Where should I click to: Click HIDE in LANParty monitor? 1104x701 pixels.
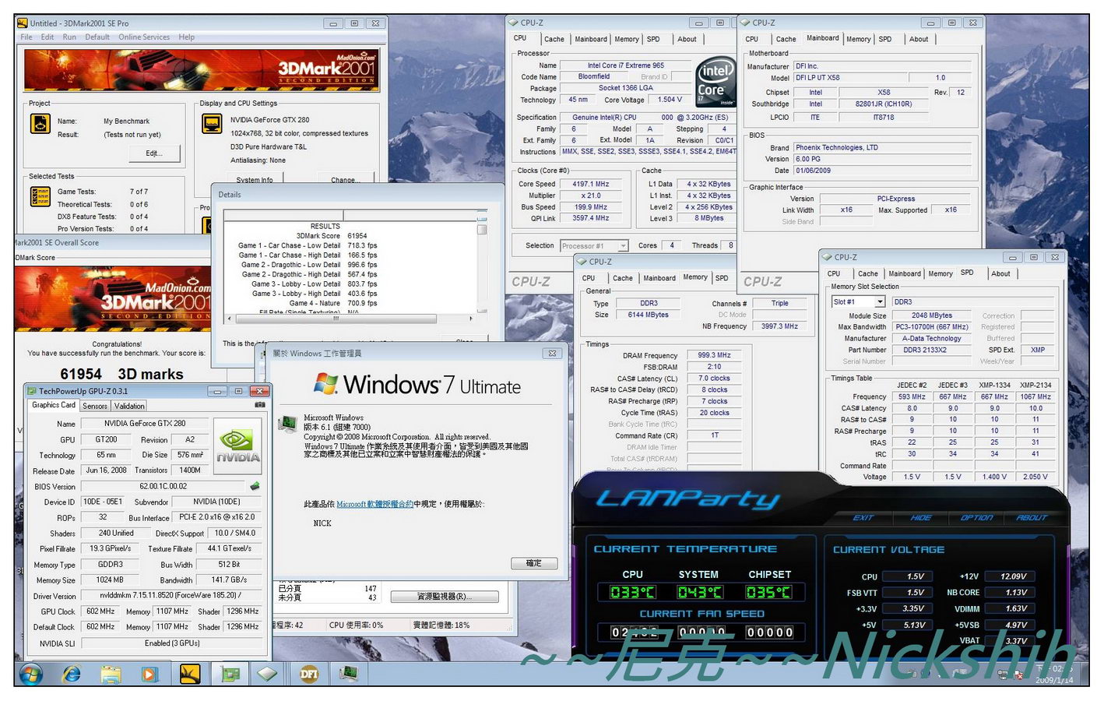921,517
